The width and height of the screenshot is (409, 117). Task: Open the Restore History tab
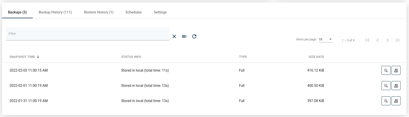(99, 12)
